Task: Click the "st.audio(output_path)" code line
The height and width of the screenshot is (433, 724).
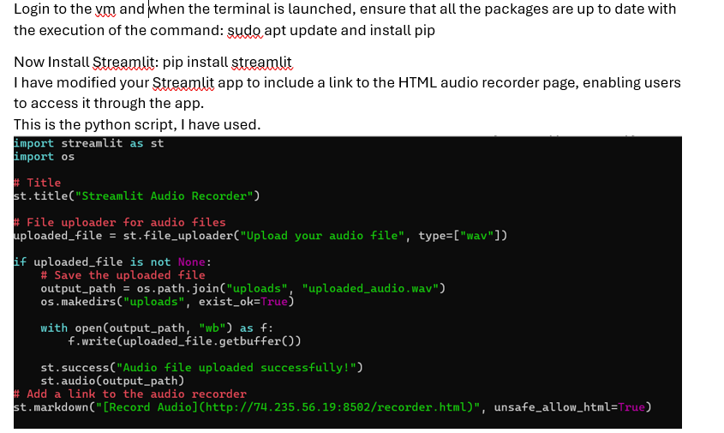Action: [112, 381]
